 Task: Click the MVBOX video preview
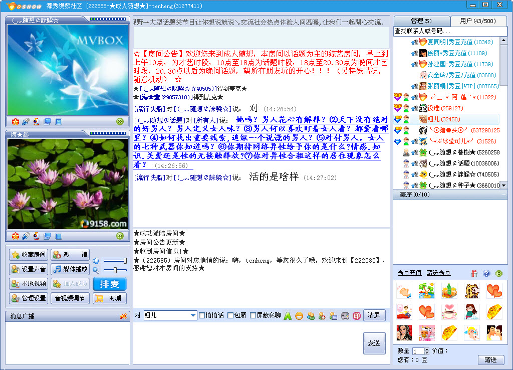[68, 70]
